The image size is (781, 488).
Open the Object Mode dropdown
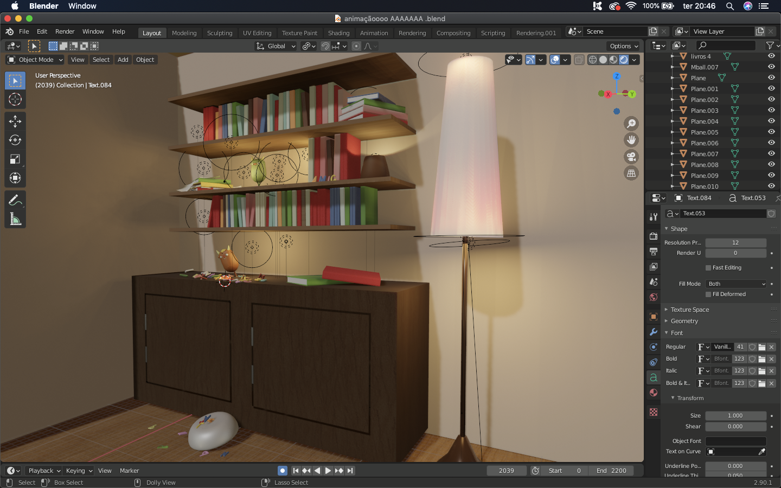pos(35,60)
